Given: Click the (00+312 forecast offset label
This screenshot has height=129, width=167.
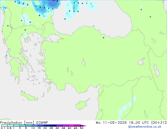Looking at the screenshot, I should click(x=159, y=123).
